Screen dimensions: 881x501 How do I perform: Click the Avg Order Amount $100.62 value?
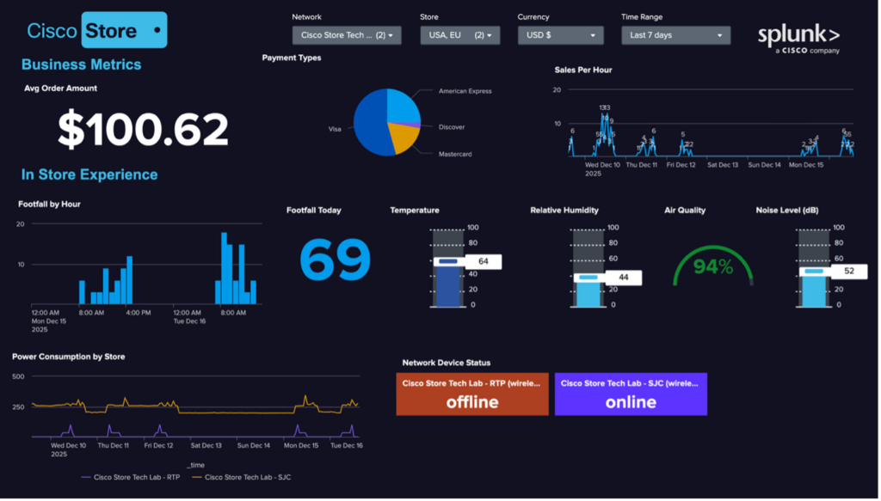coord(143,130)
